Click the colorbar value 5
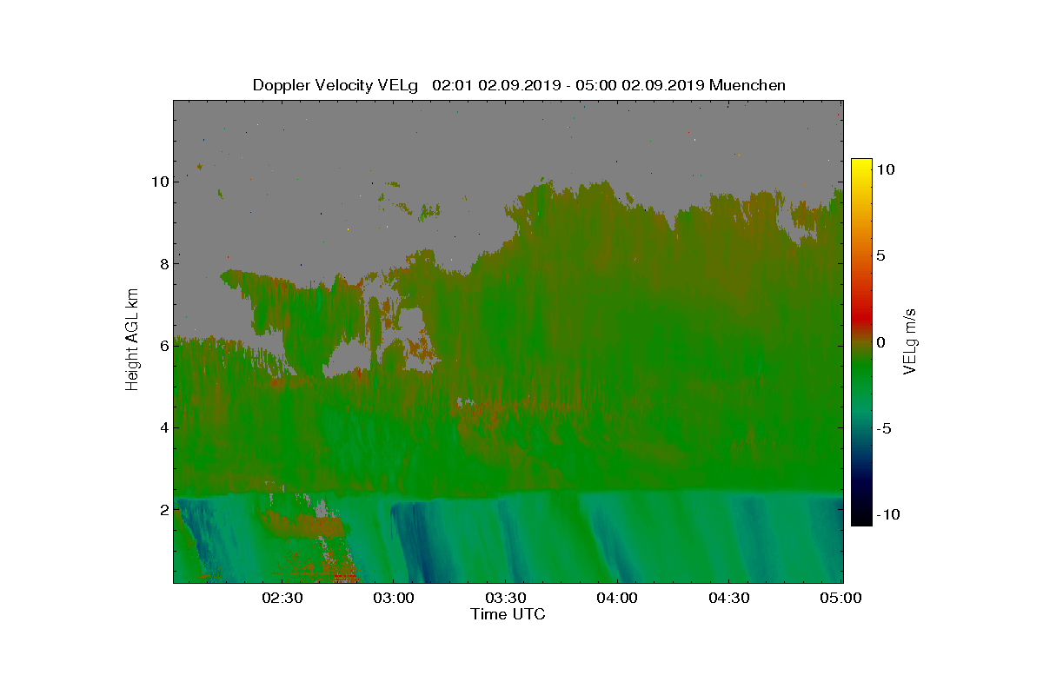The height and width of the screenshot is (695, 1043). click(x=881, y=256)
